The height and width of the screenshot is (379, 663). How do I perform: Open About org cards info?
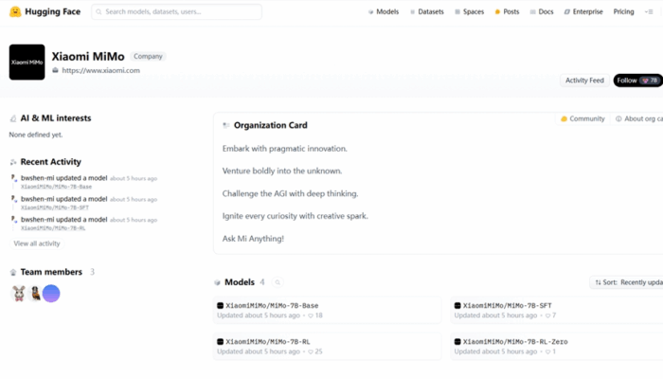coord(639,118)
